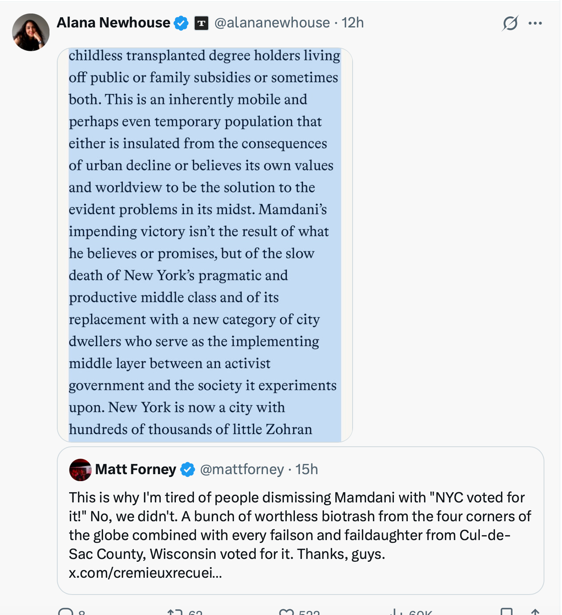Screen dimensions: 562x615
Task: Click the Grok explain-post icon
Action: pos(510,23)
